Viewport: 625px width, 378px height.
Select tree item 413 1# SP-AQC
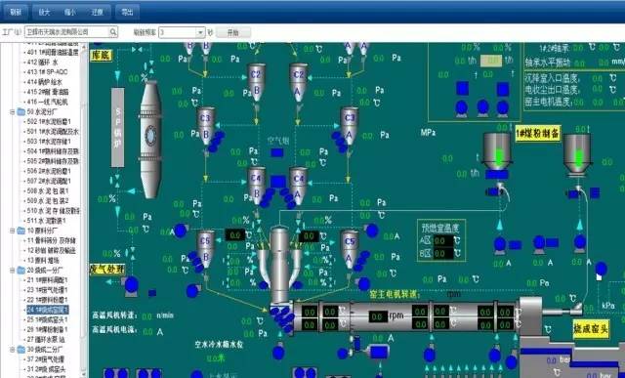point(48,72)
